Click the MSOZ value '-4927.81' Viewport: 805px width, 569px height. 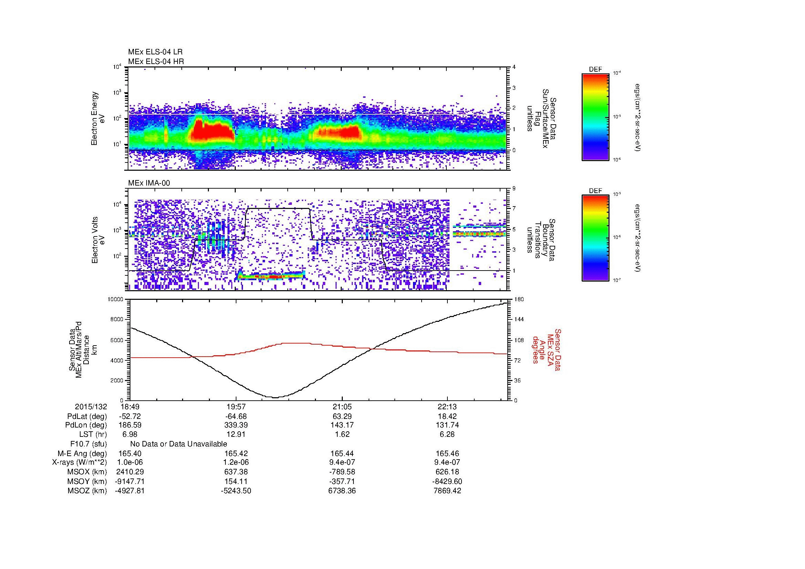tap(130, 491)
